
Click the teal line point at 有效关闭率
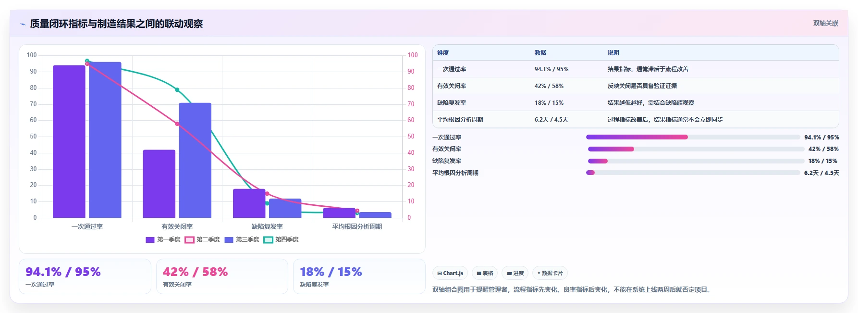(x=177, y=90)
